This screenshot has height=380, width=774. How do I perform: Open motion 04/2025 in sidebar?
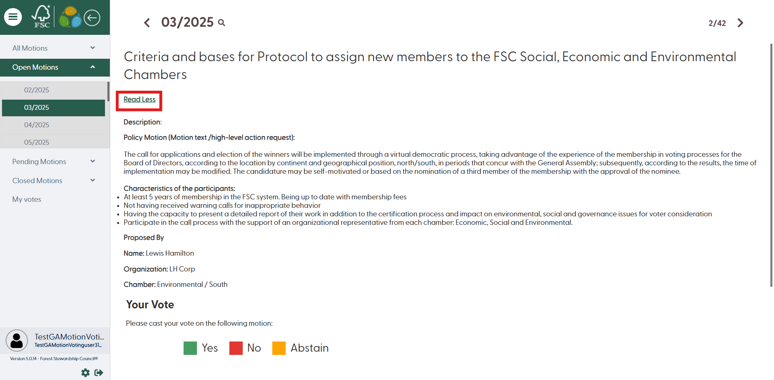pyautogui.click(x=37, y=125)
